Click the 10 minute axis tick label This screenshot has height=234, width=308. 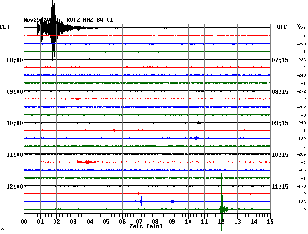[188, 221]
